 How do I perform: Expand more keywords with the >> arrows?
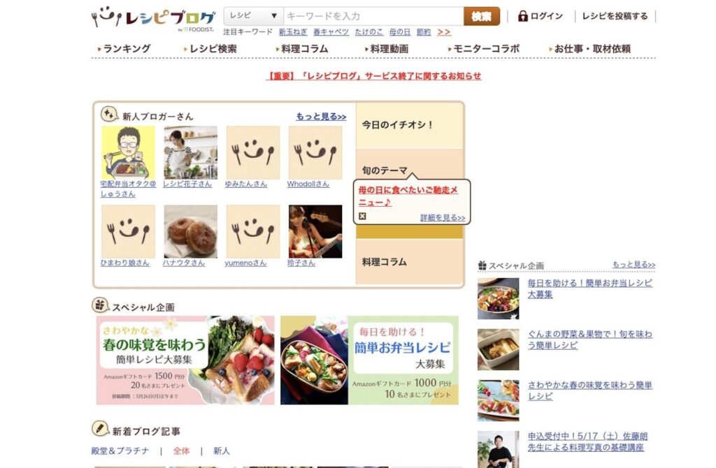tap(444, 32)
